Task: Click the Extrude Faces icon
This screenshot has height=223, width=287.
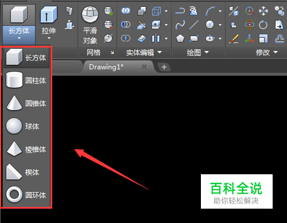Action: click(x=156, y=25)
